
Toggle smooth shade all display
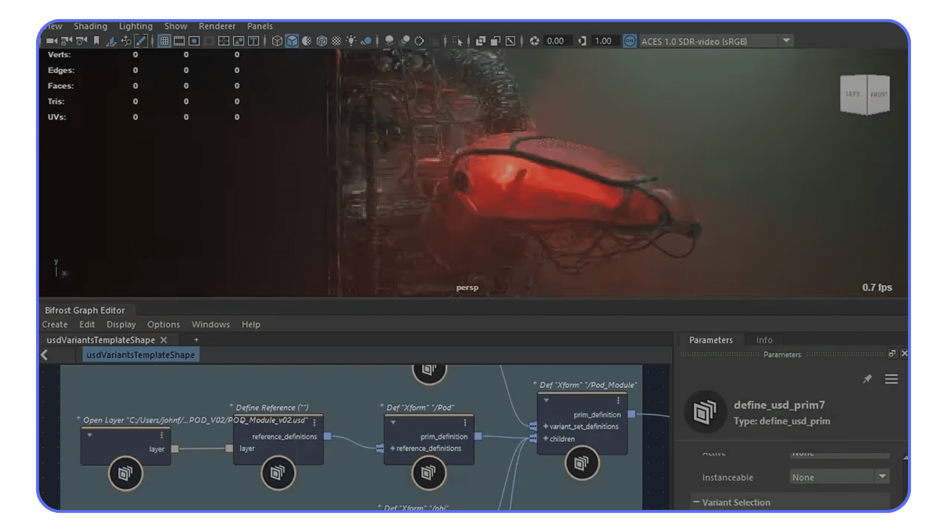tap(291, 41)
